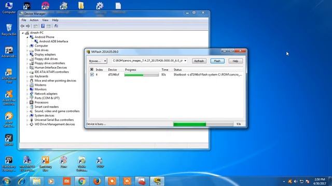Expand the Modems node arrow
The width and height of the screenshot is (332, 186).
pos(27,85)
